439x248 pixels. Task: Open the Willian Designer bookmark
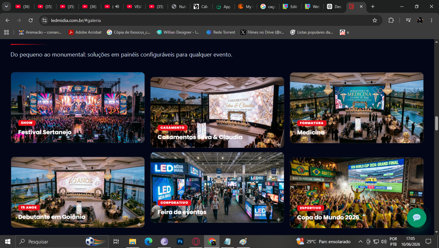tap(178, 32)
